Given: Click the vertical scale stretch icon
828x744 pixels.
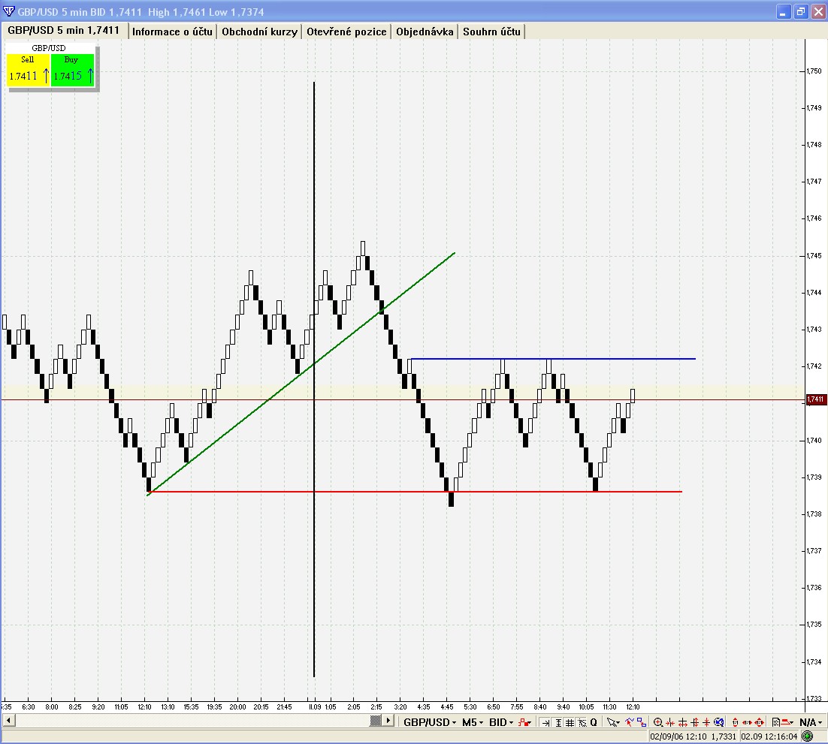Looking at the screenshot, I should (735, 722).
